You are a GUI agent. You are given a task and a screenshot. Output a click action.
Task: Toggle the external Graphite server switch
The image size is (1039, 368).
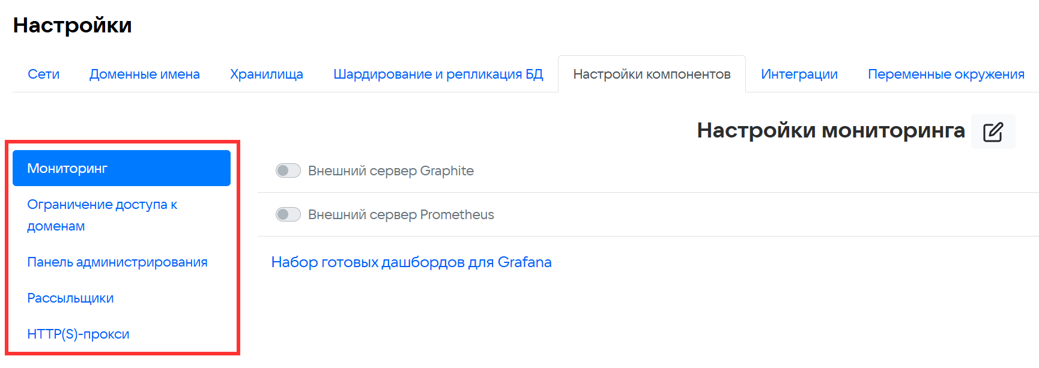(x=288, y=171)
